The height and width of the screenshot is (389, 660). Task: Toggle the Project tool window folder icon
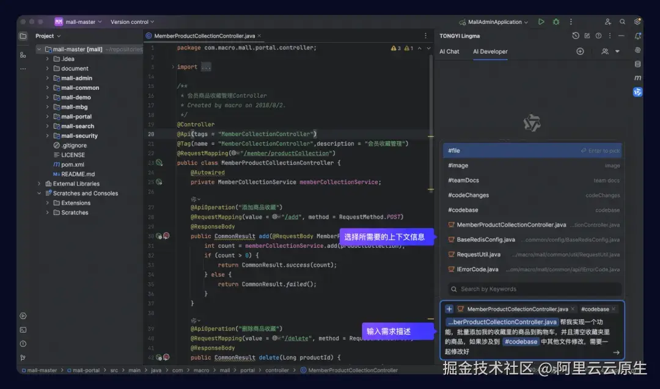tap(23, 36)
